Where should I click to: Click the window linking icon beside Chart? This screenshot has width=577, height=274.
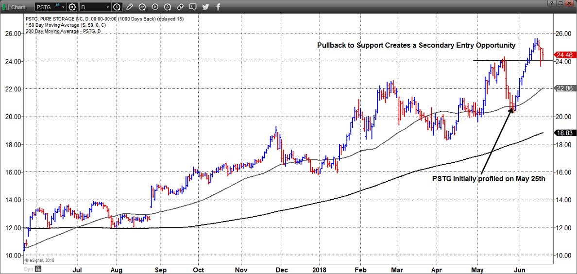pyautogui.click(x=5, y=7)
